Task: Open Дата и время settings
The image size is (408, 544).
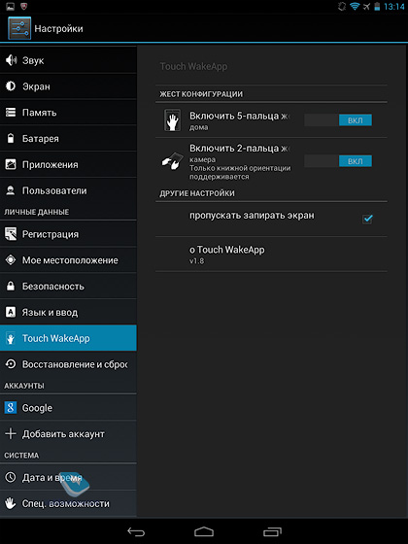Action: (x=68, y=477)
